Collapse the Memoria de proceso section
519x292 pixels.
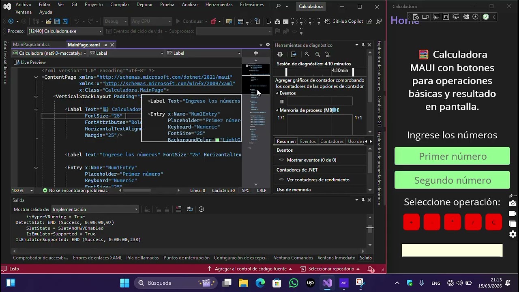pos(277,110)
